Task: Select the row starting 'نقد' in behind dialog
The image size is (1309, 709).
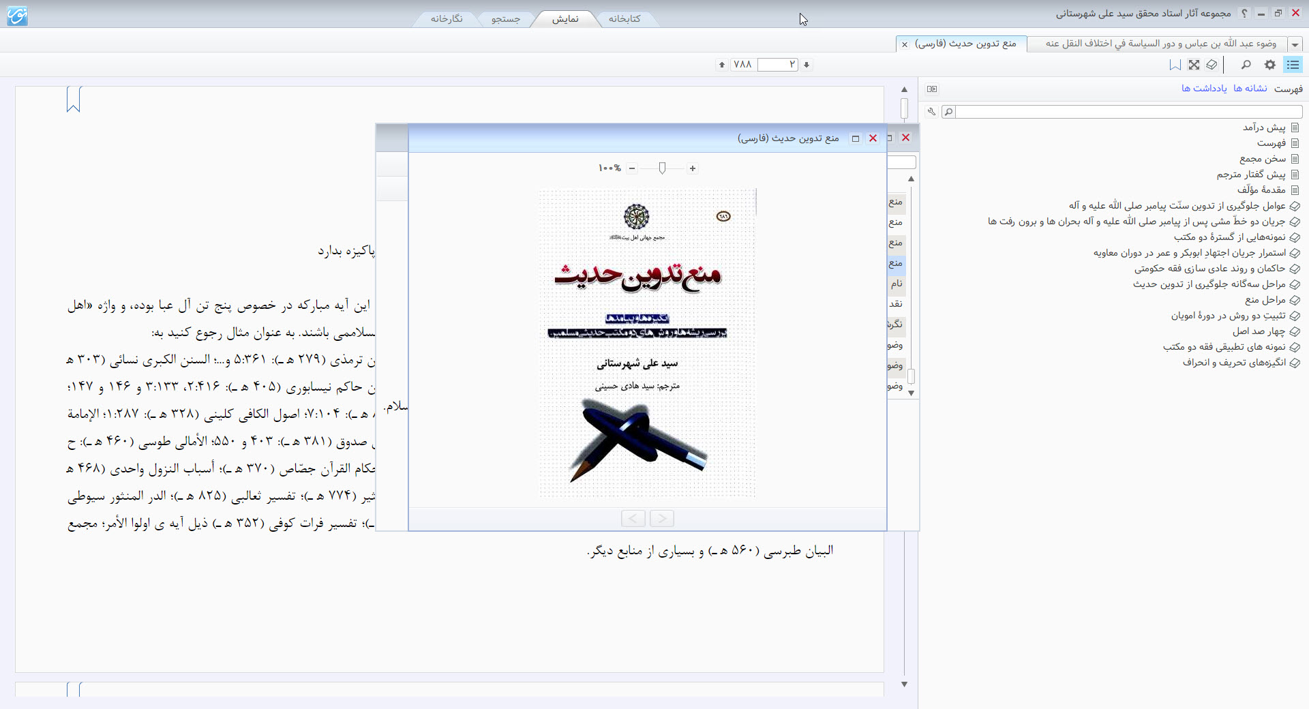Action: 896,304
